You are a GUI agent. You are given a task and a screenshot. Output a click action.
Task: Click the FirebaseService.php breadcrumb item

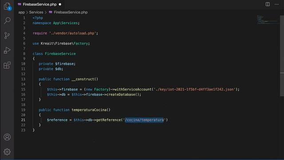click(x=71, y=12)
